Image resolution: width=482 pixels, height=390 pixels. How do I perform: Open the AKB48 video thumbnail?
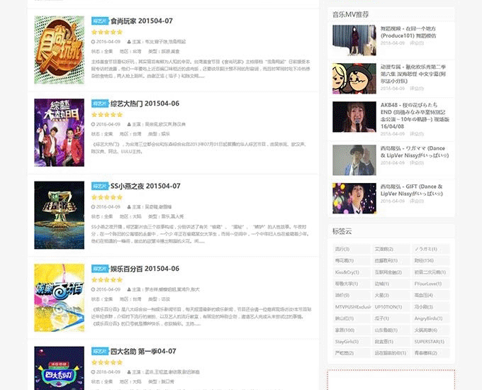[x=354, y=117]
